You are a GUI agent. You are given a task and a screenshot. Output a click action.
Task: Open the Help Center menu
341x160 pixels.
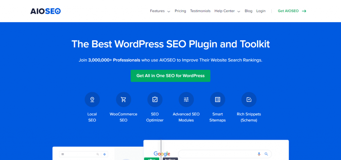click(x=224, y=11)
